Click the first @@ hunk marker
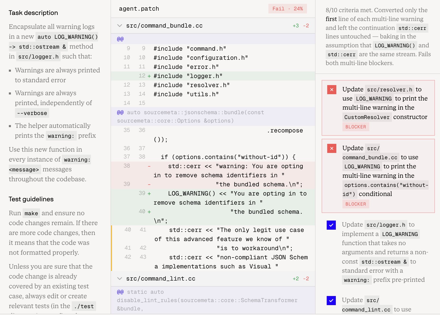Viewport: 440px width, 315px height. pyautogui.click(x=120, y=39)
